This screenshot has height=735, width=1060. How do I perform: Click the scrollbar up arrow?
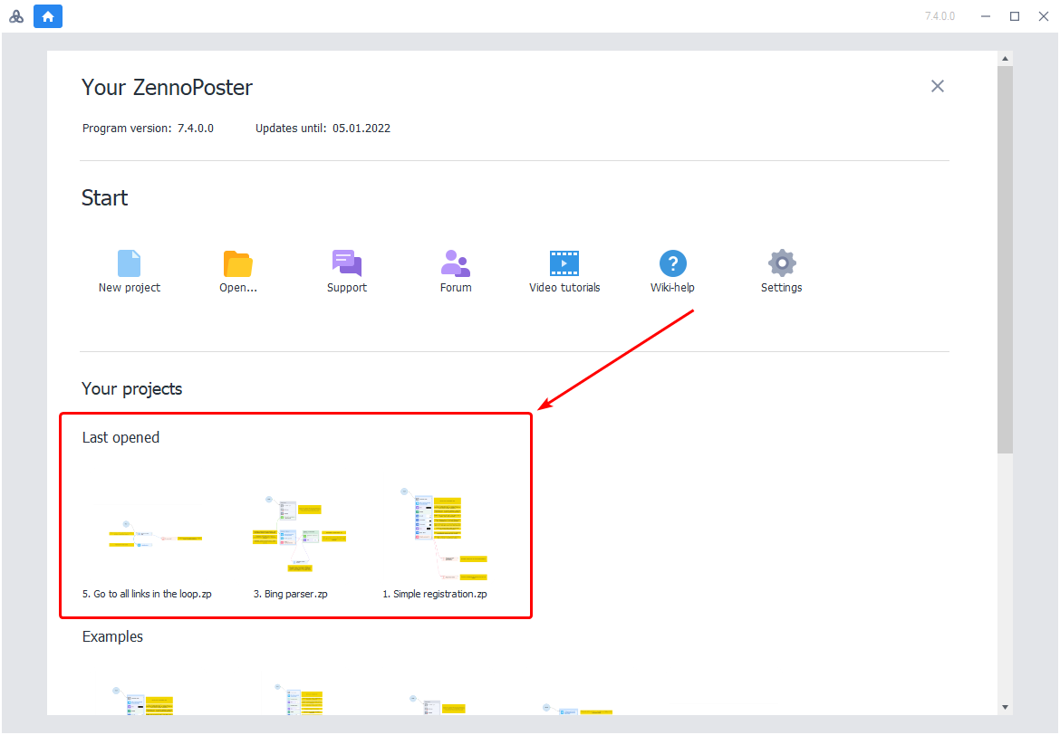tap(1005, 59)
